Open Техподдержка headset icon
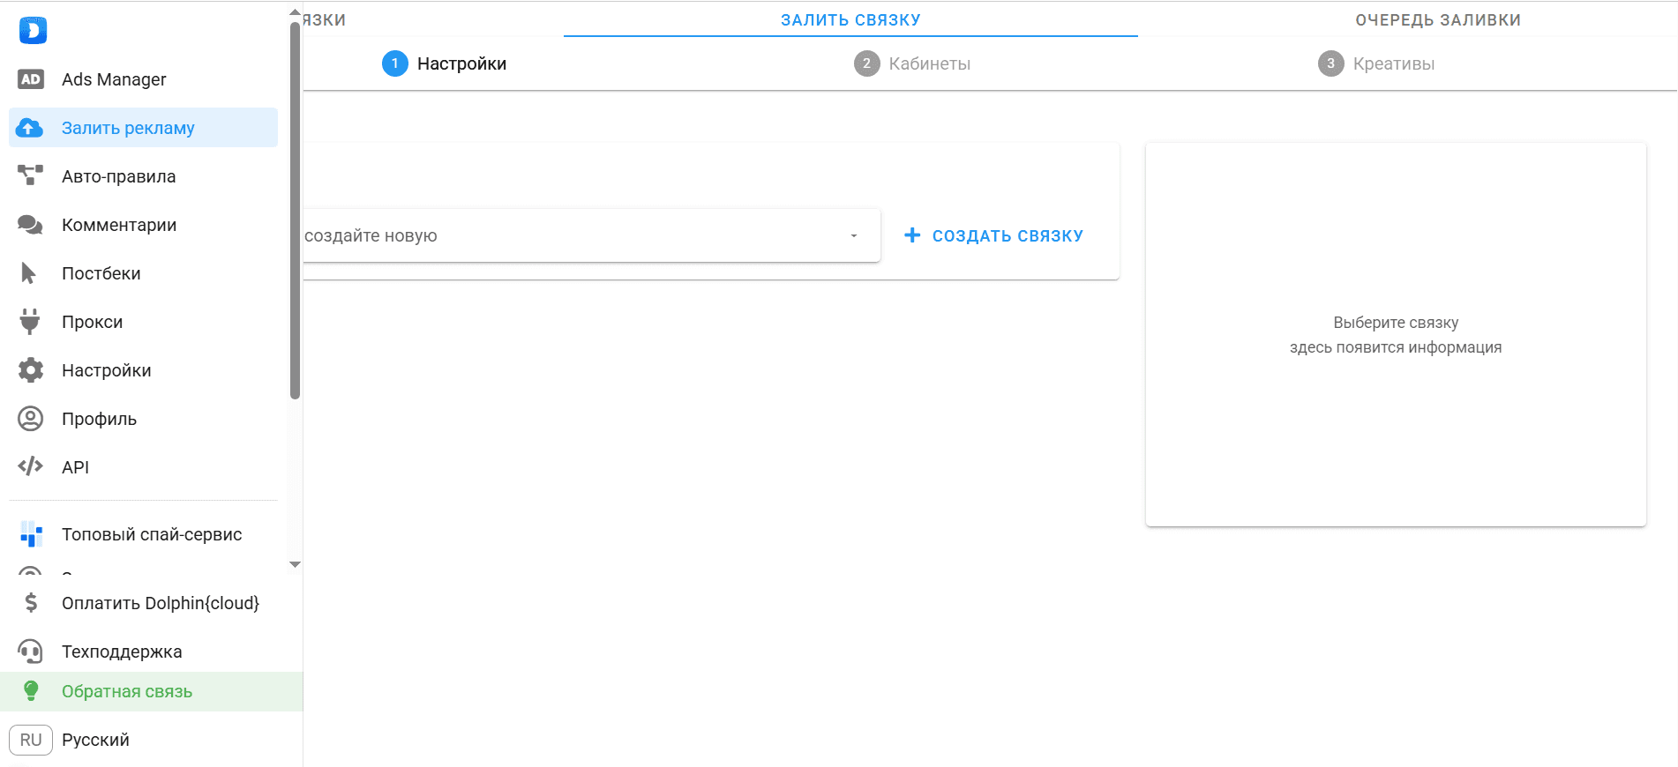The width and height of the screenshot is (1678, 767). click(x=31, y=652)
